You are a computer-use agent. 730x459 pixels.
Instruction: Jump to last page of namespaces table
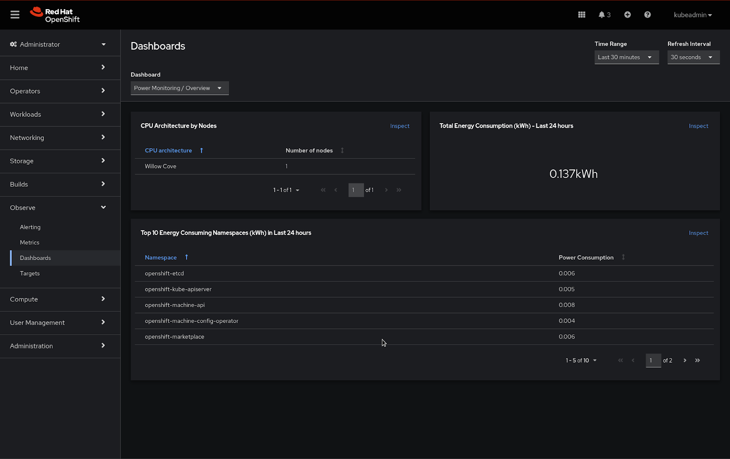(x=698, y=360)
